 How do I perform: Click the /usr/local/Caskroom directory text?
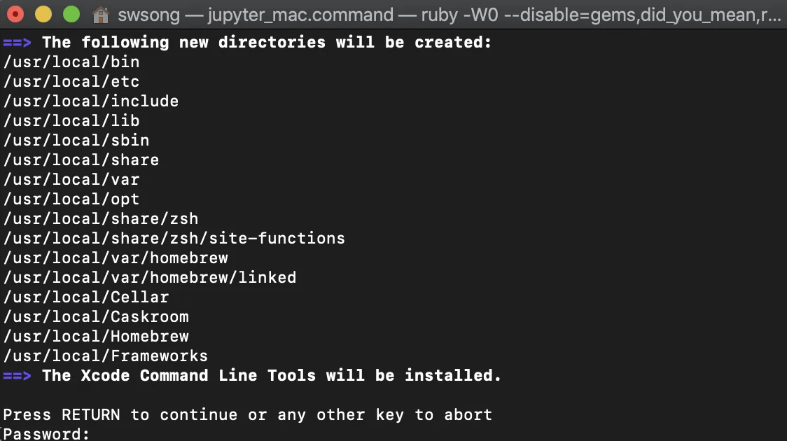[96, 317]
